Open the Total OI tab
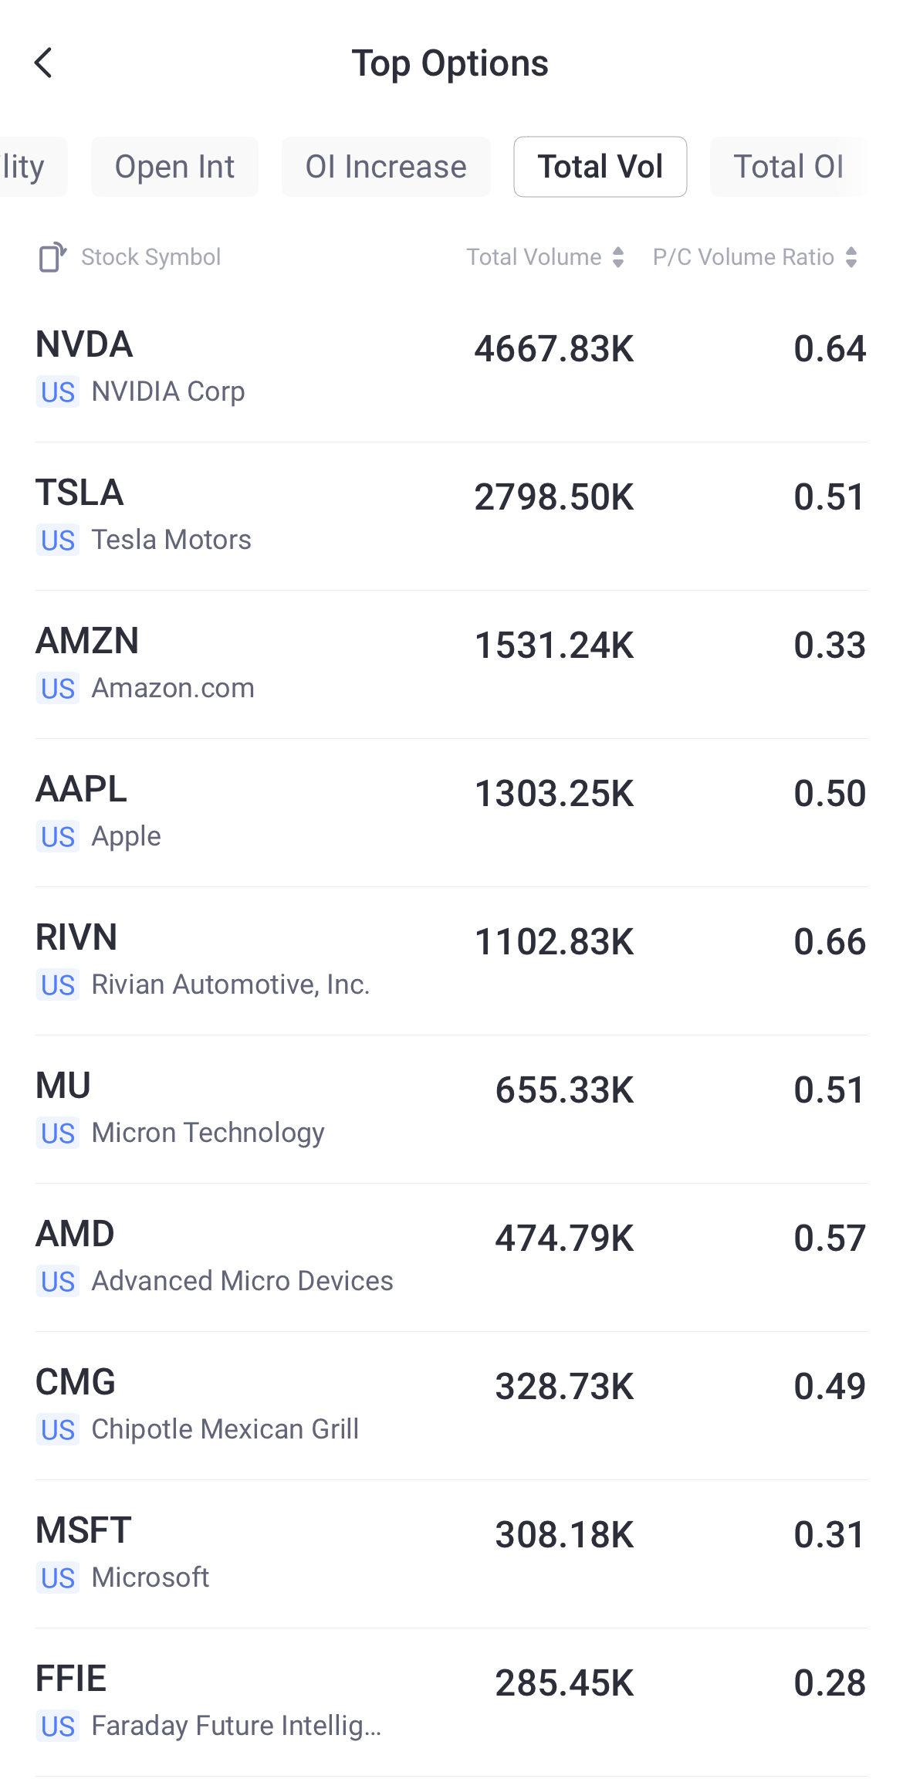 coord(788,167)
